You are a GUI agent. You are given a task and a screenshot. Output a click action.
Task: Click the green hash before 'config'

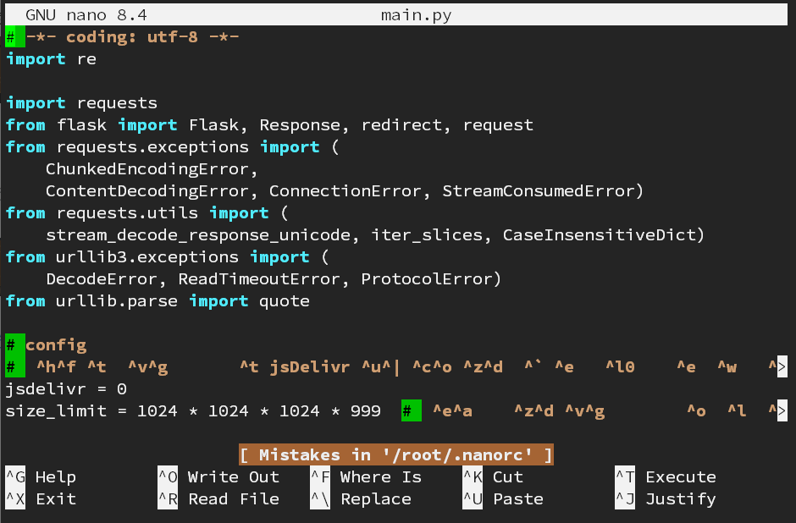coord(11,345)
